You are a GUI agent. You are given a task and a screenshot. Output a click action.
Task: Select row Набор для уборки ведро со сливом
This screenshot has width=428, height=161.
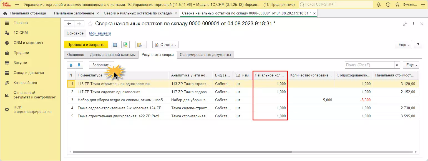pyautogui.click(x=243, y=100)
